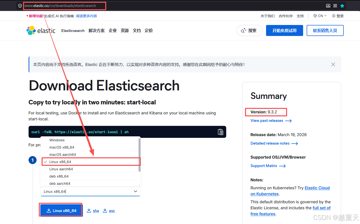Download the sha checksum file
360x224 pixels.
point(93,211)
